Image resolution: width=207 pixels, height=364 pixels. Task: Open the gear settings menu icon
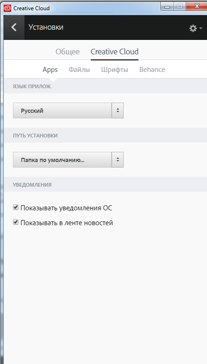coord(193,28)
